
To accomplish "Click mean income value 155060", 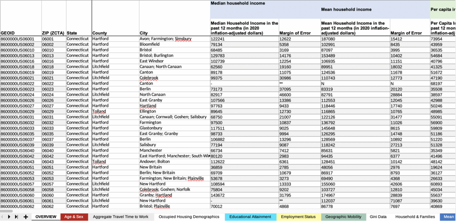I will click(355, 184).
